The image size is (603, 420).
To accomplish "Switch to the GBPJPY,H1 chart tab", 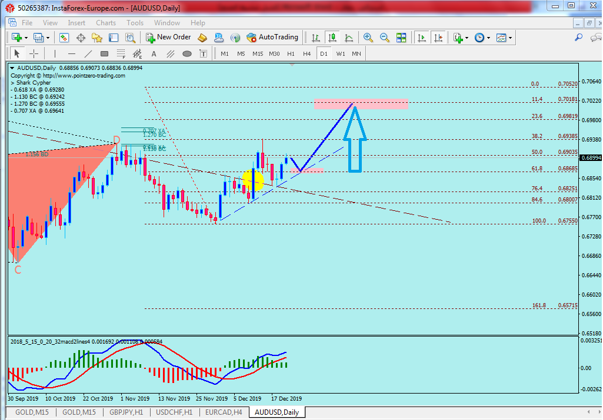I will coord(125,412).
